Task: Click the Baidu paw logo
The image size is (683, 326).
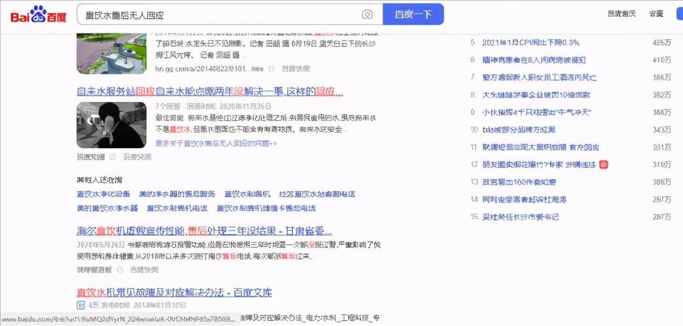Action: [39, 15]
